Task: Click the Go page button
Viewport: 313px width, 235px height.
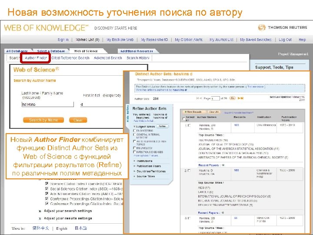Action: pos(232,98)
